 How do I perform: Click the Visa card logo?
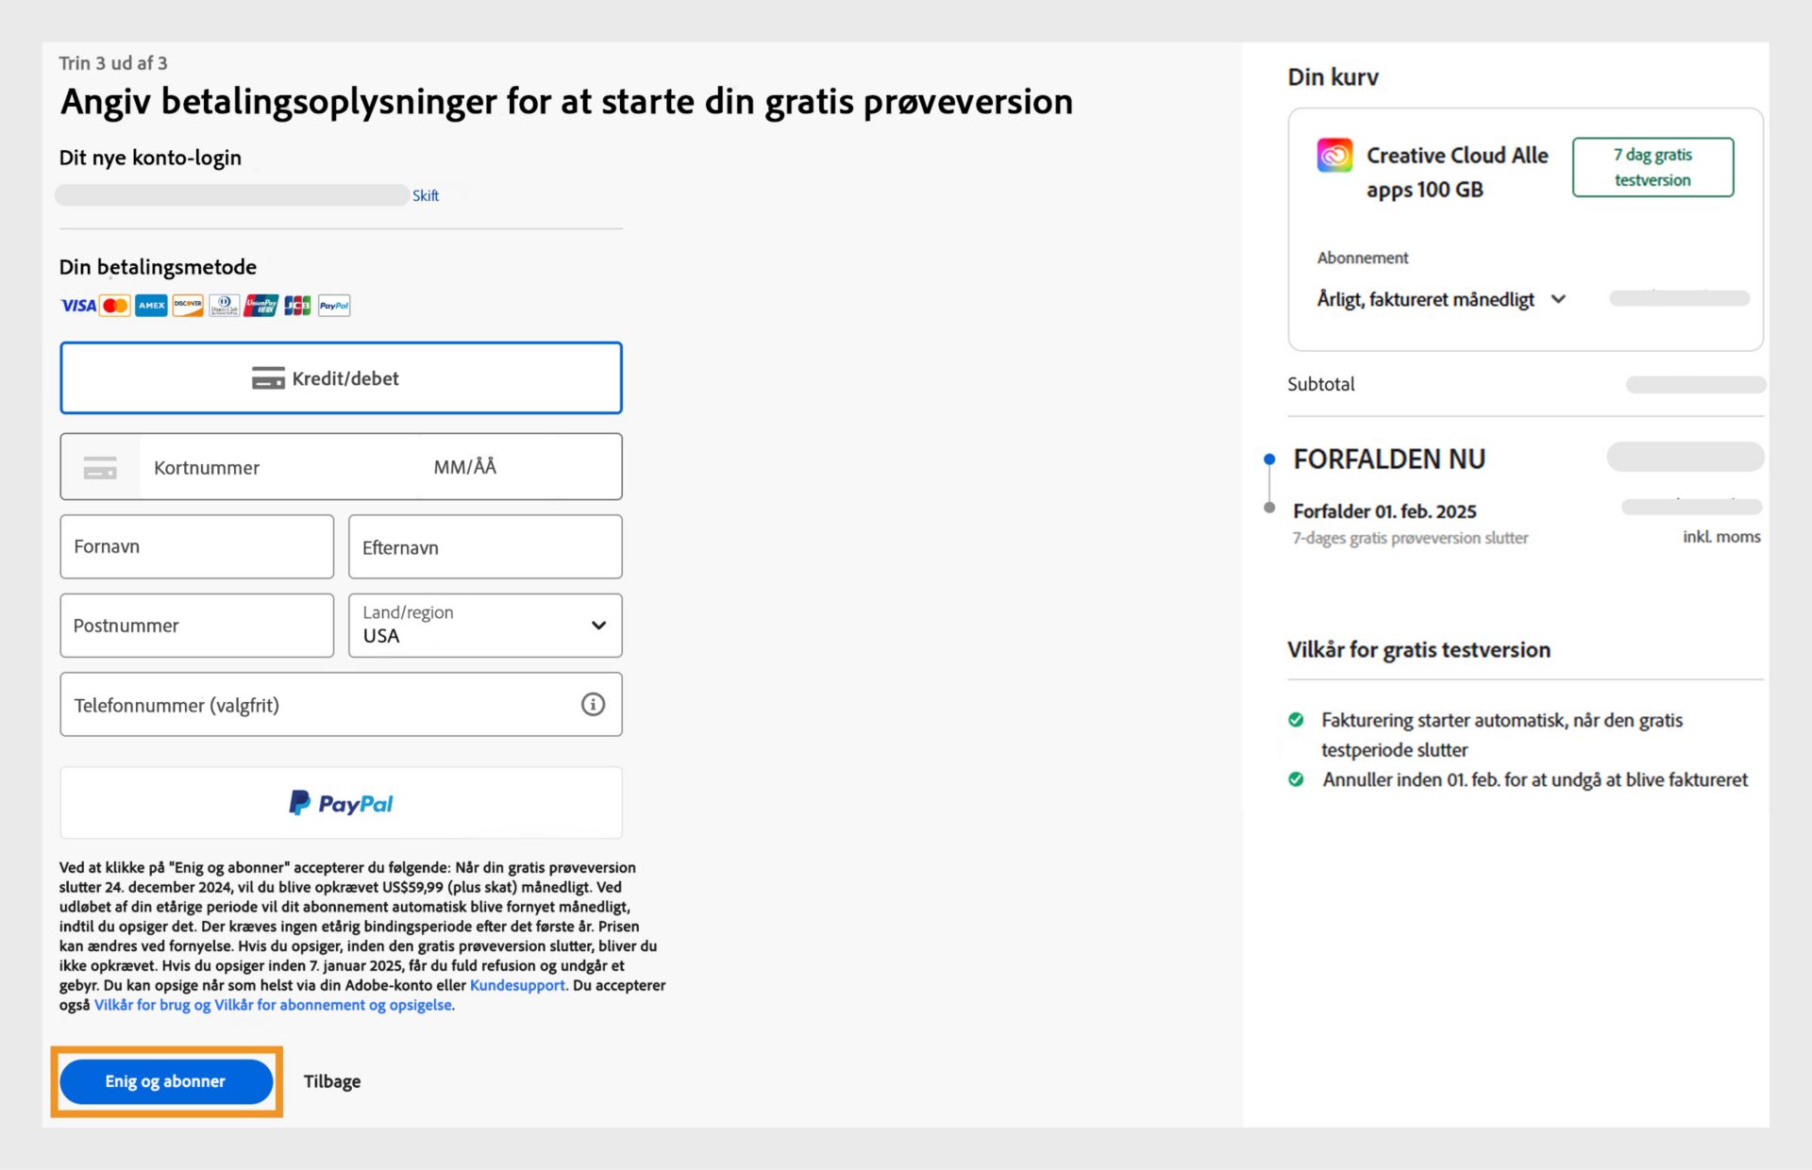(x=78, y=306)
